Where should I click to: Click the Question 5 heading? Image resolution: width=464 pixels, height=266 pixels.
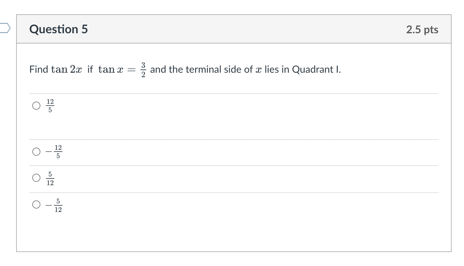tap(58, 29)
